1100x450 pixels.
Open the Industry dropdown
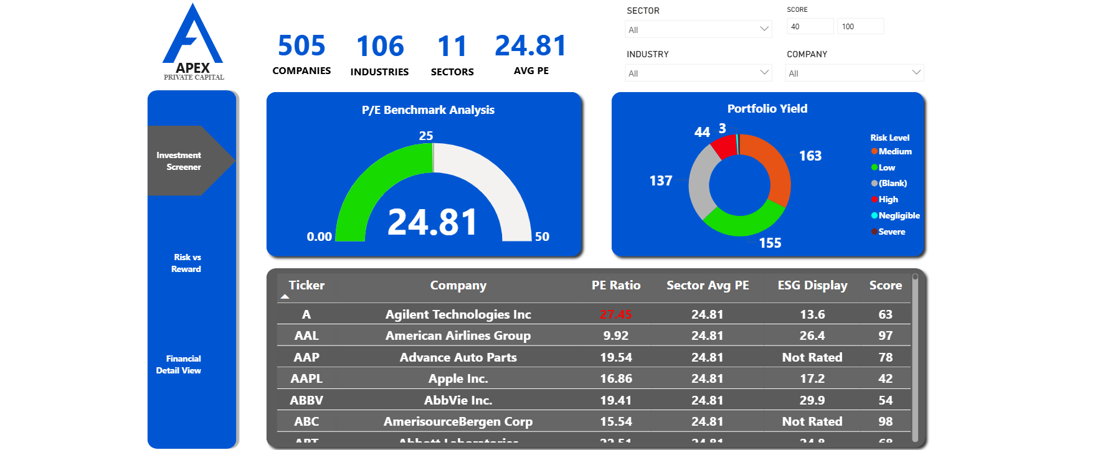pos(764,73)
